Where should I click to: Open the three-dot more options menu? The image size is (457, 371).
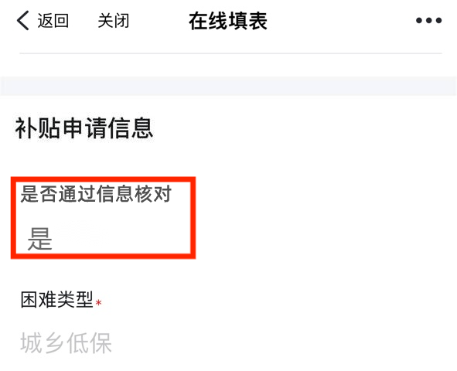(428, 20)
